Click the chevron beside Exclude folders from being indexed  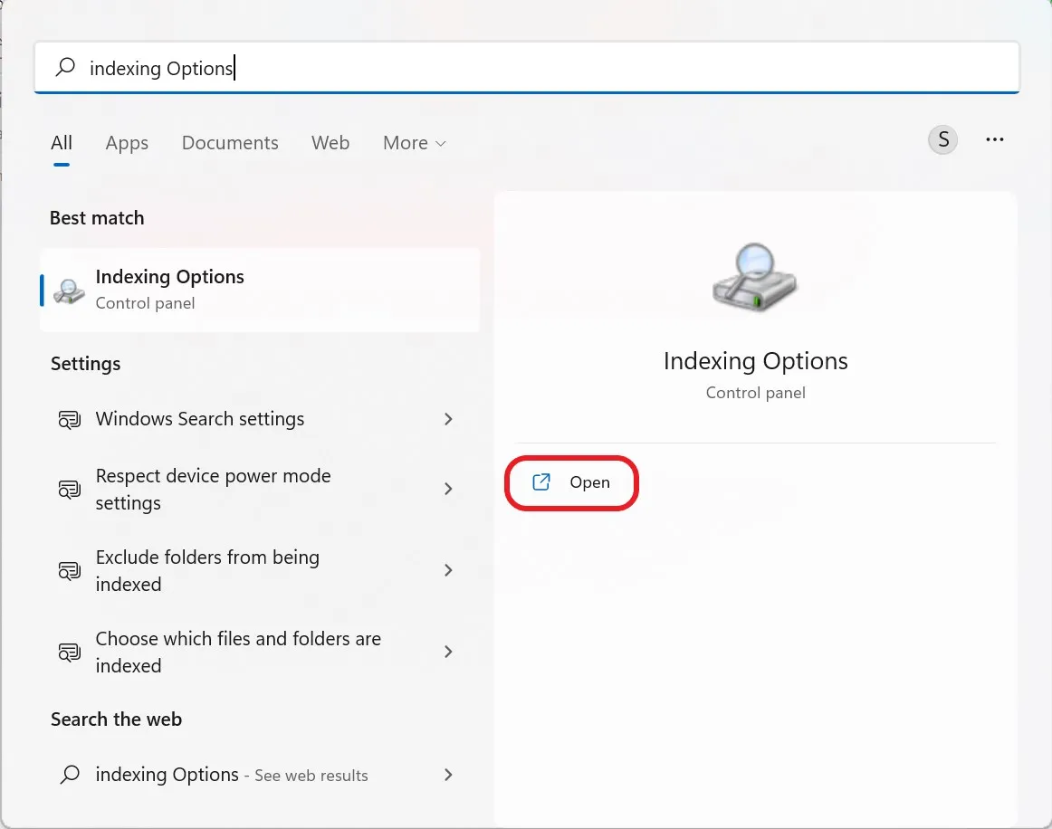[x=447, y=570]
